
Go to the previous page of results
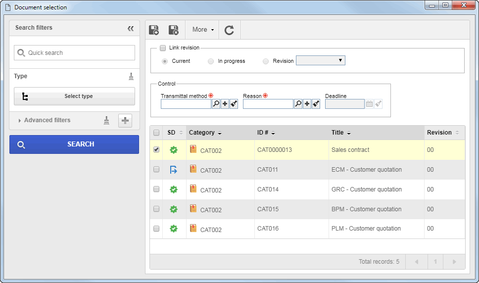[x=416, y=262]
